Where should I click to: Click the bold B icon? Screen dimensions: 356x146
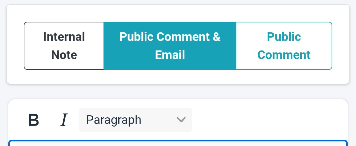(34, 120)
